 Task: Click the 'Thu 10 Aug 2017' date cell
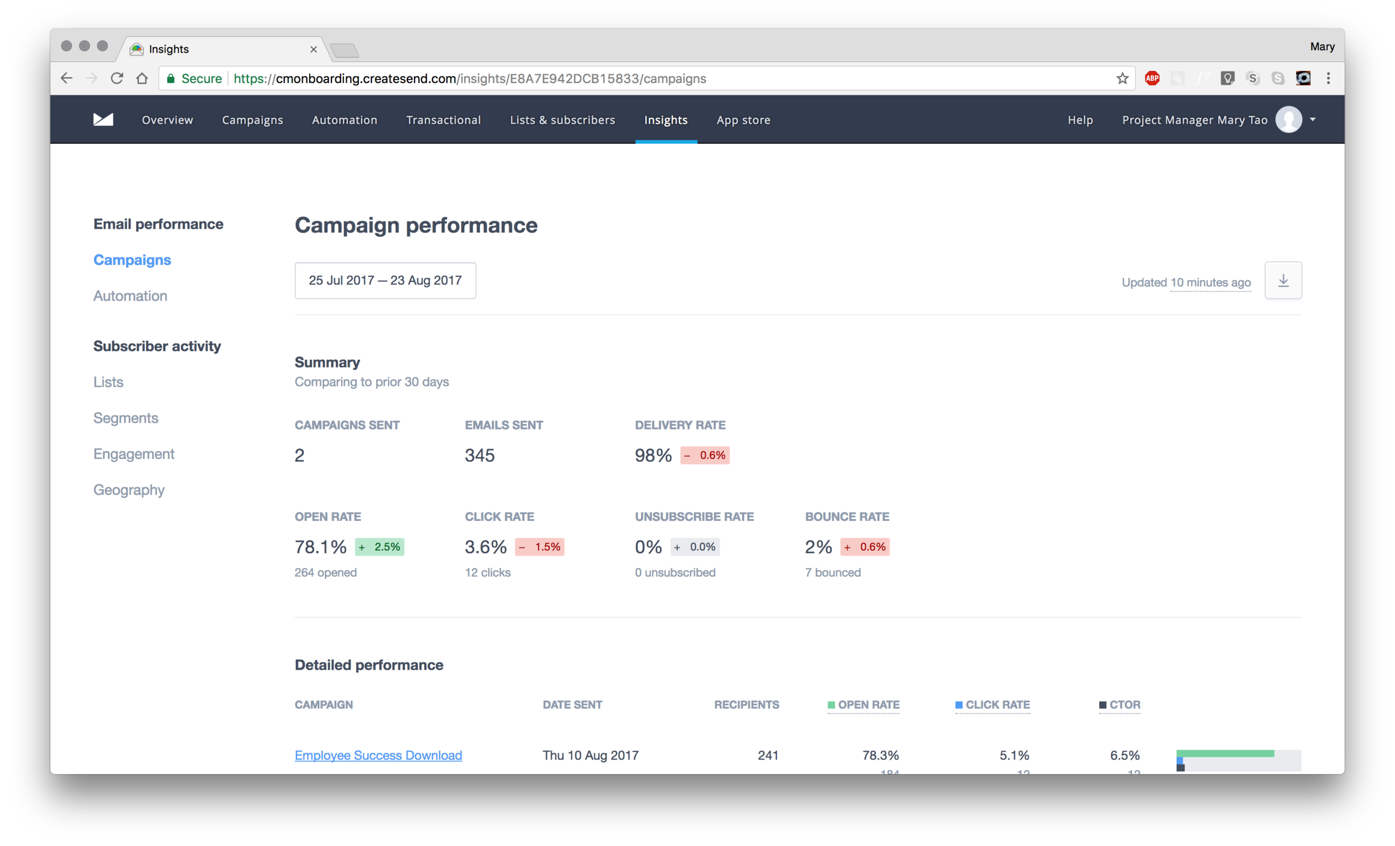(590, 755)
